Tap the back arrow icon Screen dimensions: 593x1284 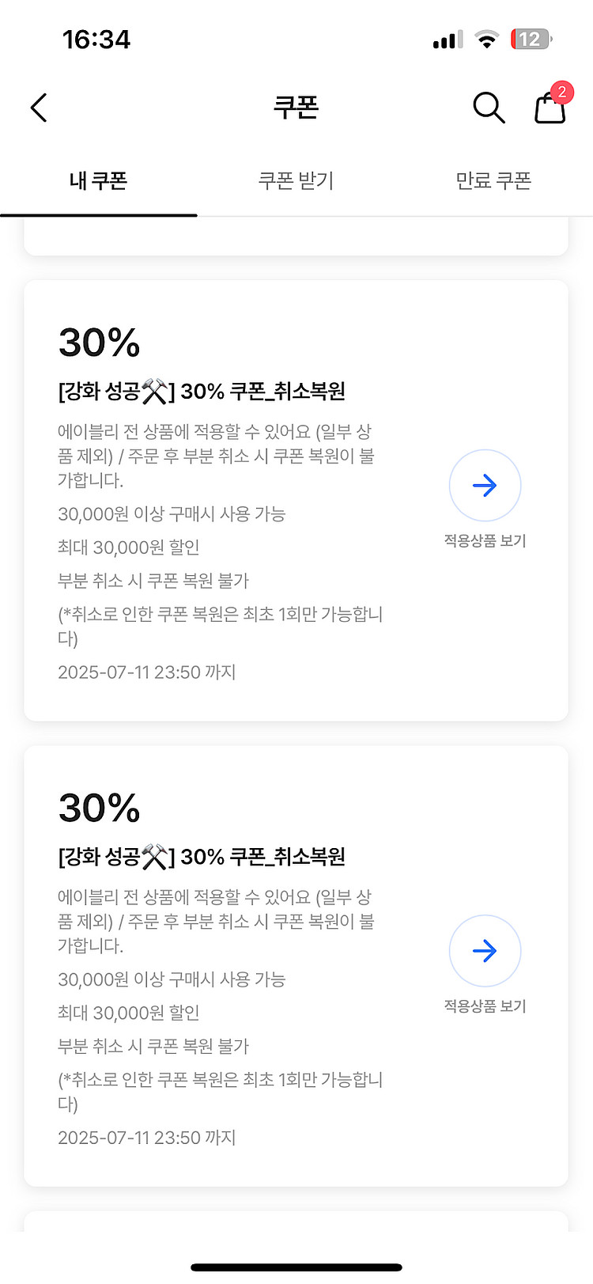coord(39,108)
